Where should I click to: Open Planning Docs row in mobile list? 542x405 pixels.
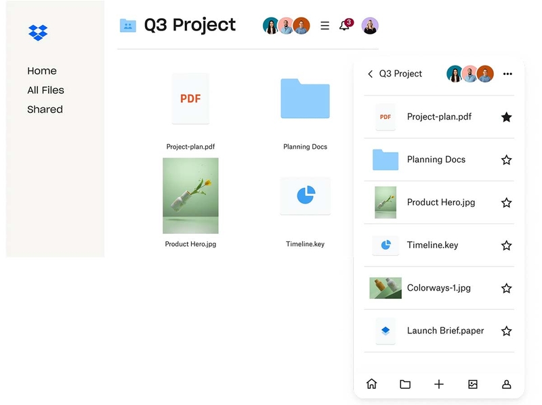[439, 160]
